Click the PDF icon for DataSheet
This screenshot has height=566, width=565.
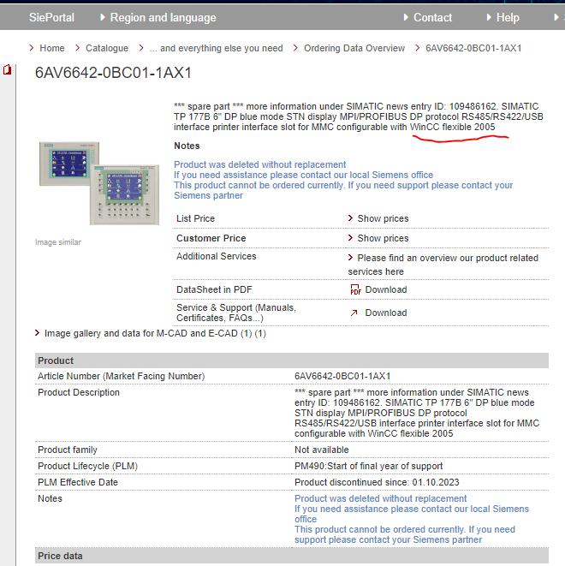click(355, 289)
